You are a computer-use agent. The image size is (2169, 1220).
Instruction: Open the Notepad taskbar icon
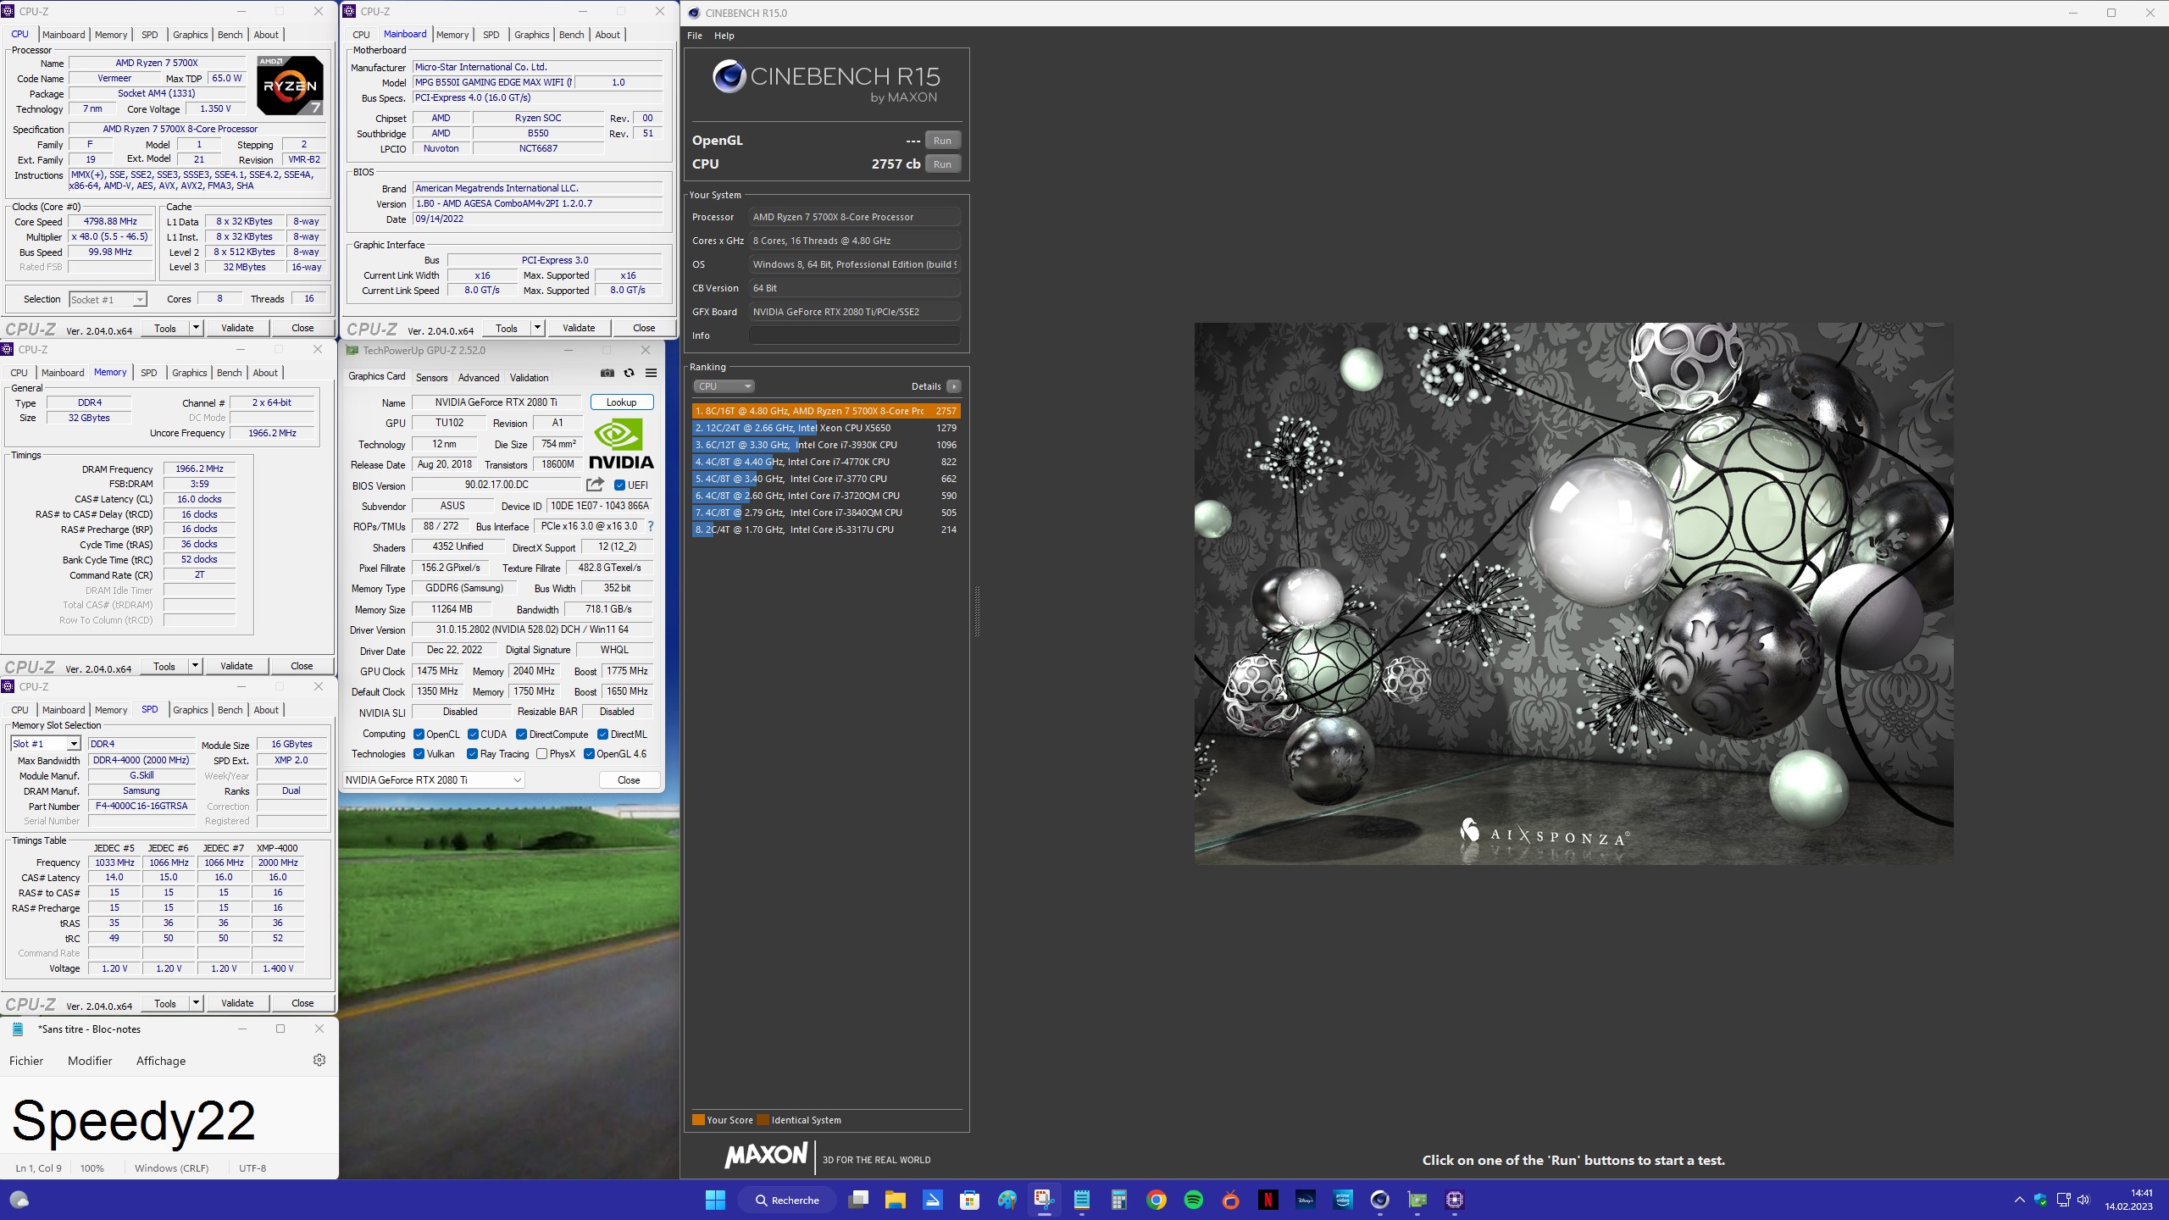1082,1200
